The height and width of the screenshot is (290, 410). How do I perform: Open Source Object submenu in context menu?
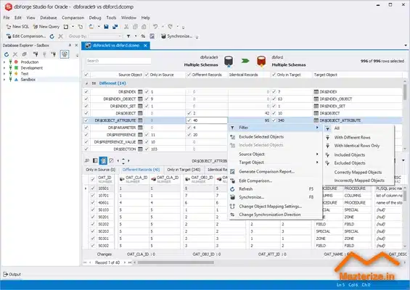(275, 154)
